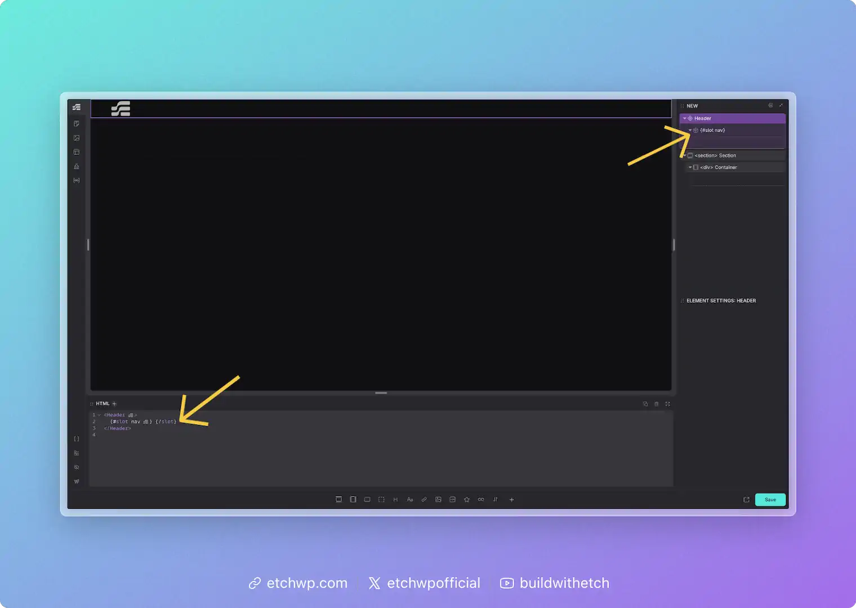Collapse the Header tree item
The width and height of the screenshot is (856, 608).
685,119
